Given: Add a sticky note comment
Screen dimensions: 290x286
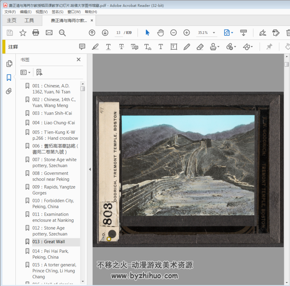Looking at the screenshot, I should click(x=82, y=47).
